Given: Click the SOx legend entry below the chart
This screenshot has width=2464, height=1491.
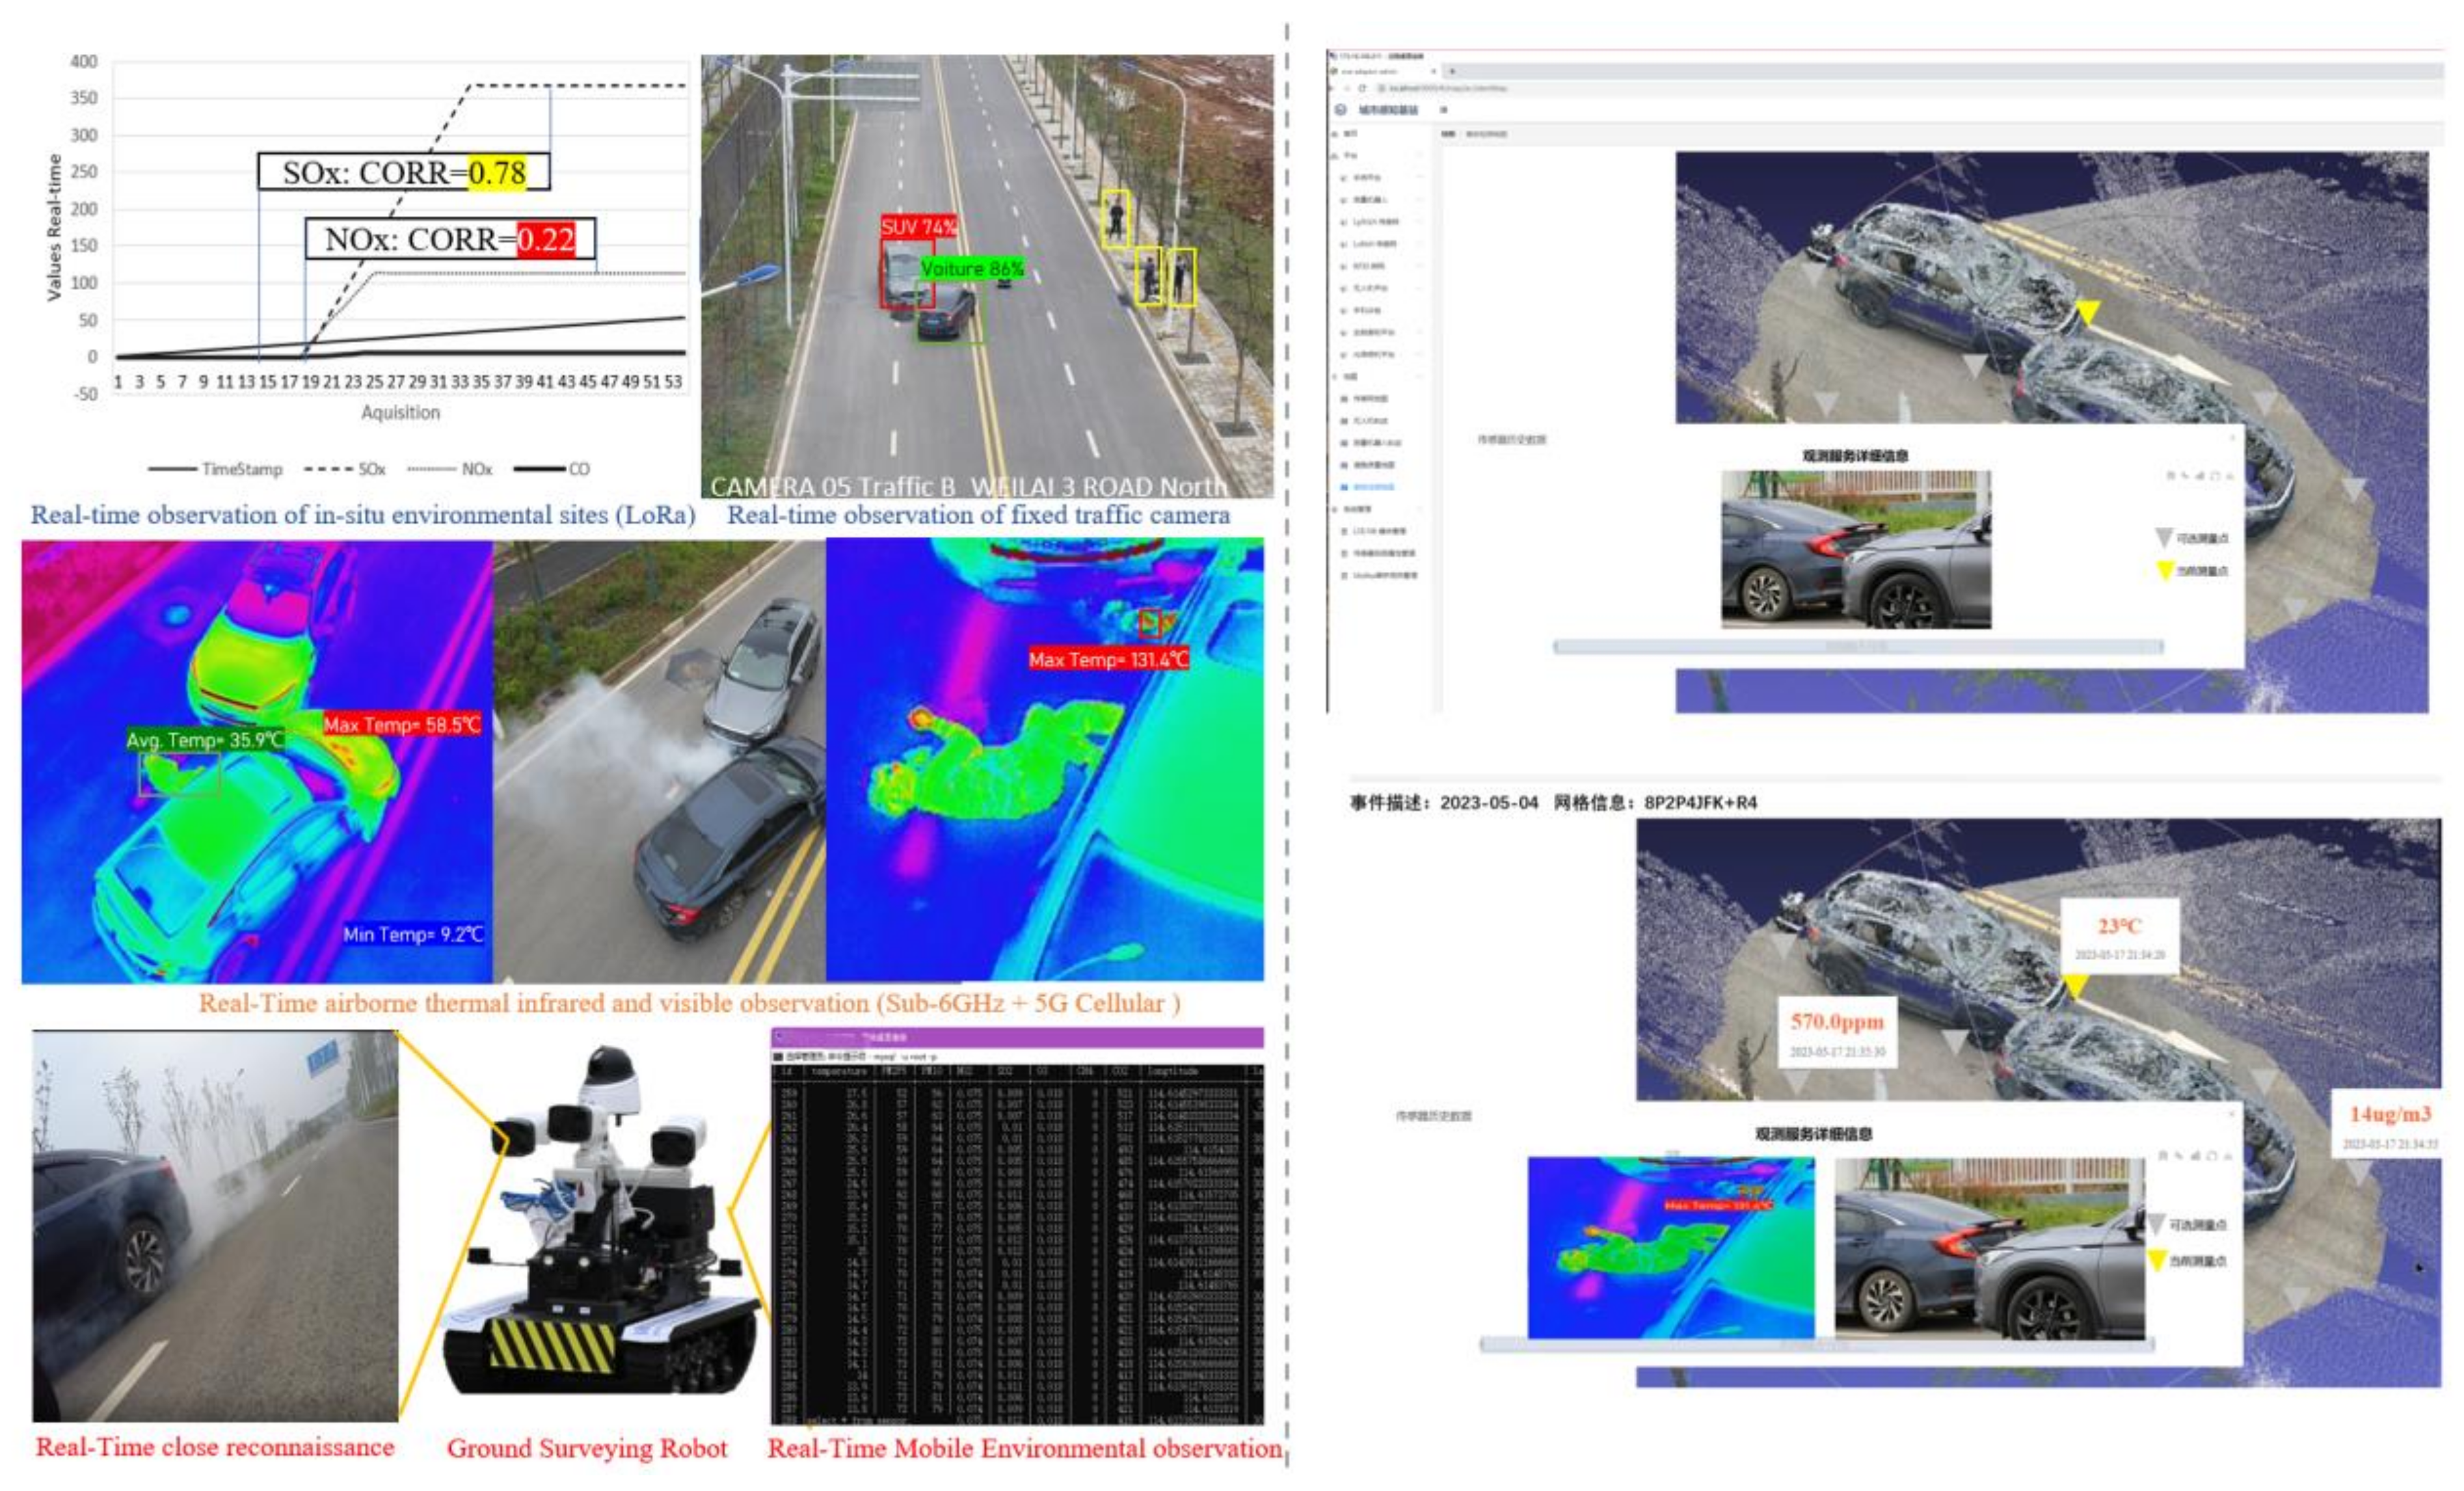Looking at the screenshot, I should click(x=345, y=469).
